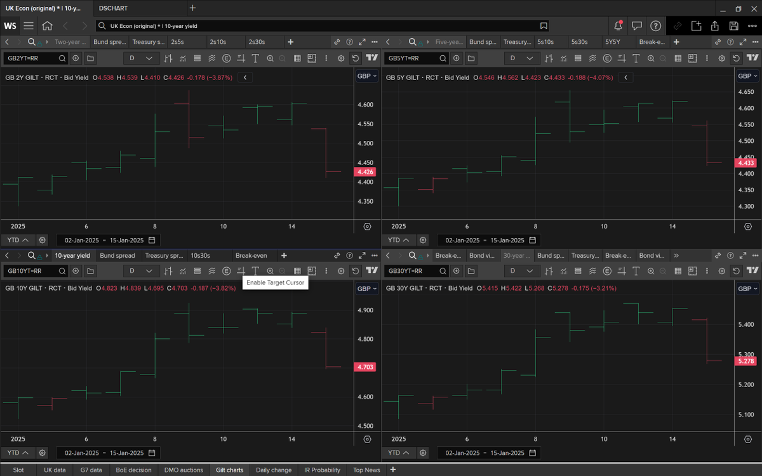Expand YTD range selector under 30Y chart
Image resolution: width=762 pixels, height=476 pixels.
click(x=399, y=453)
